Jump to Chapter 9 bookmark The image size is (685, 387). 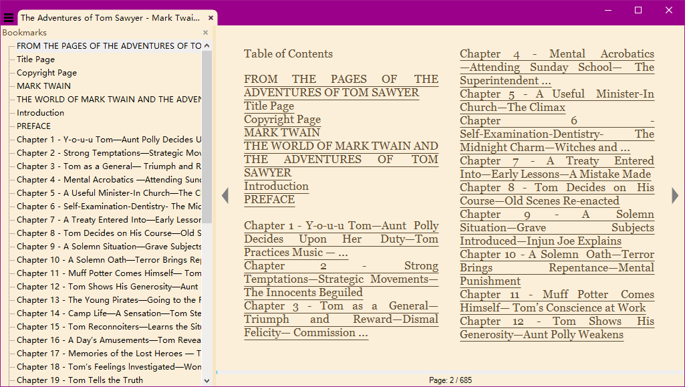pos(109,247)
